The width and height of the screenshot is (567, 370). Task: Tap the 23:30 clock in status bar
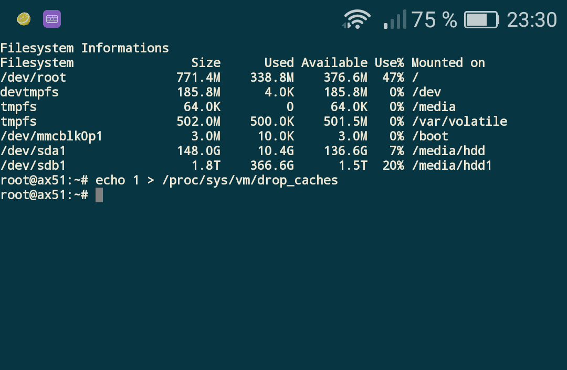coord(531,20)
